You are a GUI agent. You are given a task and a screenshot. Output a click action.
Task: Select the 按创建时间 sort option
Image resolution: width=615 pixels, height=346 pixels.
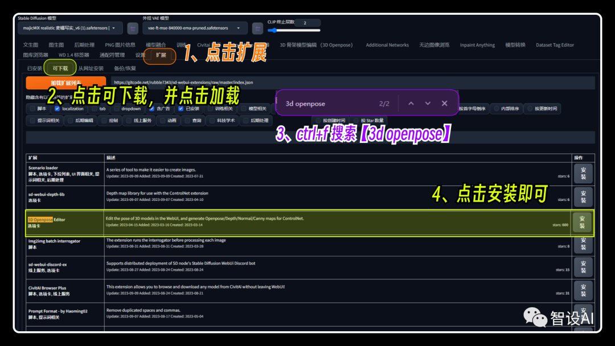[330, 121]
